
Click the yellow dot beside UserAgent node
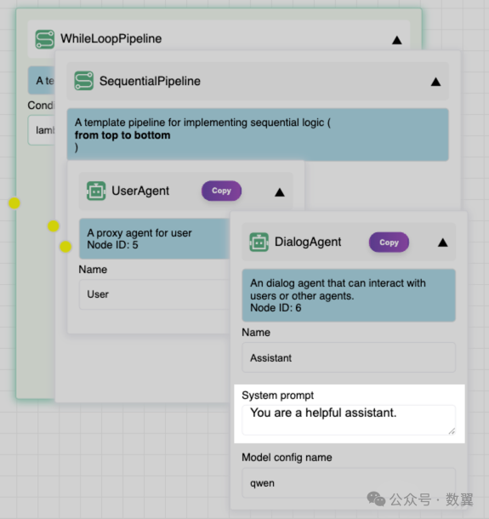coord(65,247)
